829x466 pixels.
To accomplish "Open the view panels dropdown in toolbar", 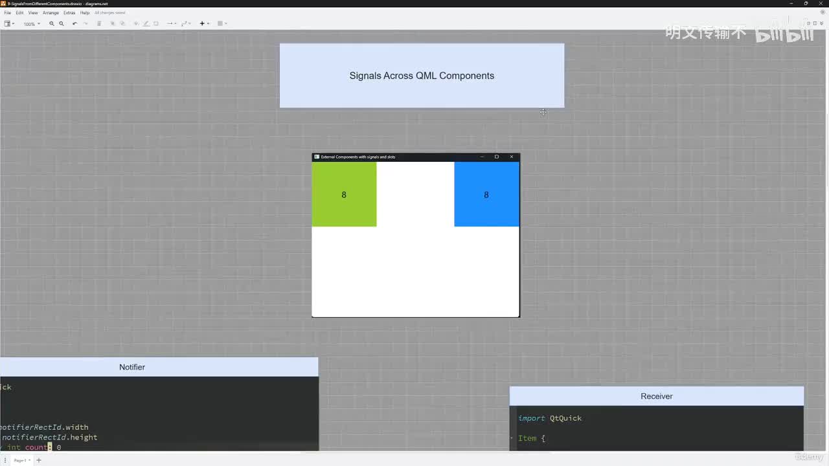I will [x=10, y=24].
